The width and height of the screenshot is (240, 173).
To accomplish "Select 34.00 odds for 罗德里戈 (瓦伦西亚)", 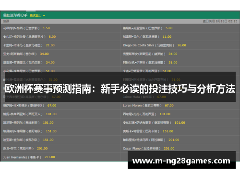I will click(50, 63).
